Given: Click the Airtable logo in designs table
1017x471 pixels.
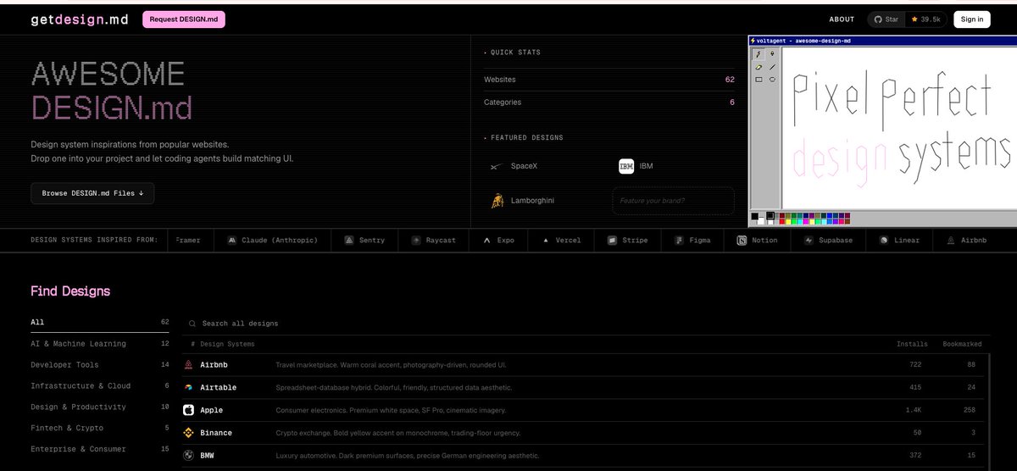Looking at the screenshot, I should pos(188,387).
